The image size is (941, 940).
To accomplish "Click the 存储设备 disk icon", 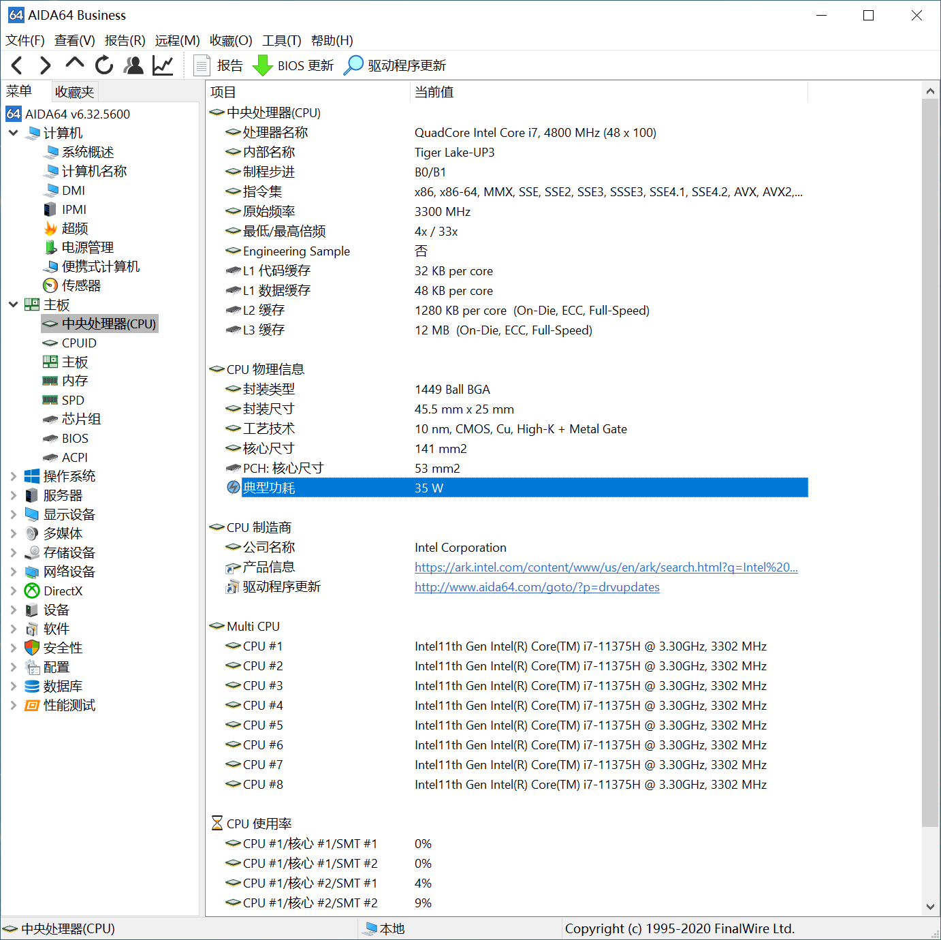I will click(32, 552).
